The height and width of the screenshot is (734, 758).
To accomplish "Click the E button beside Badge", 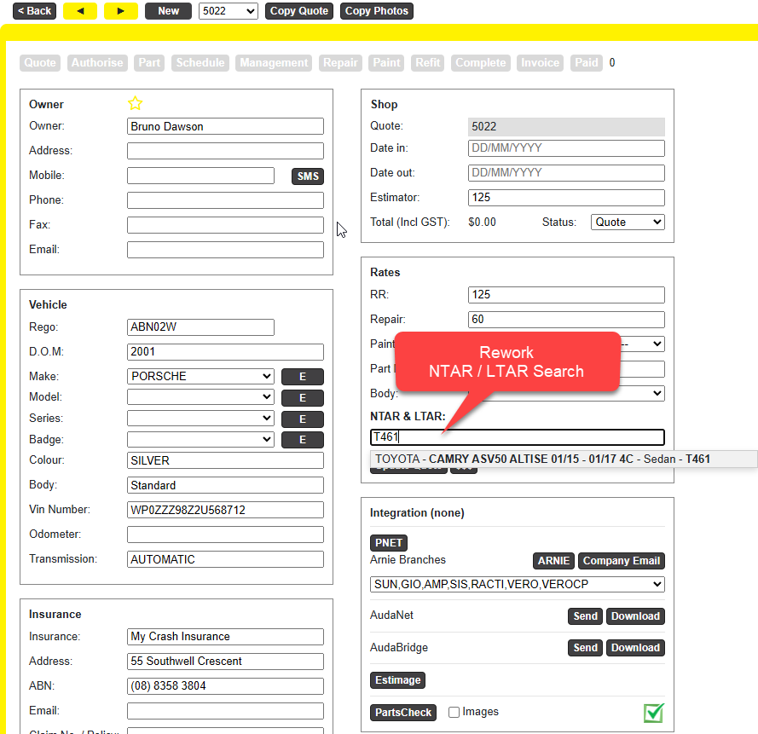I will [x=303, y=440].
